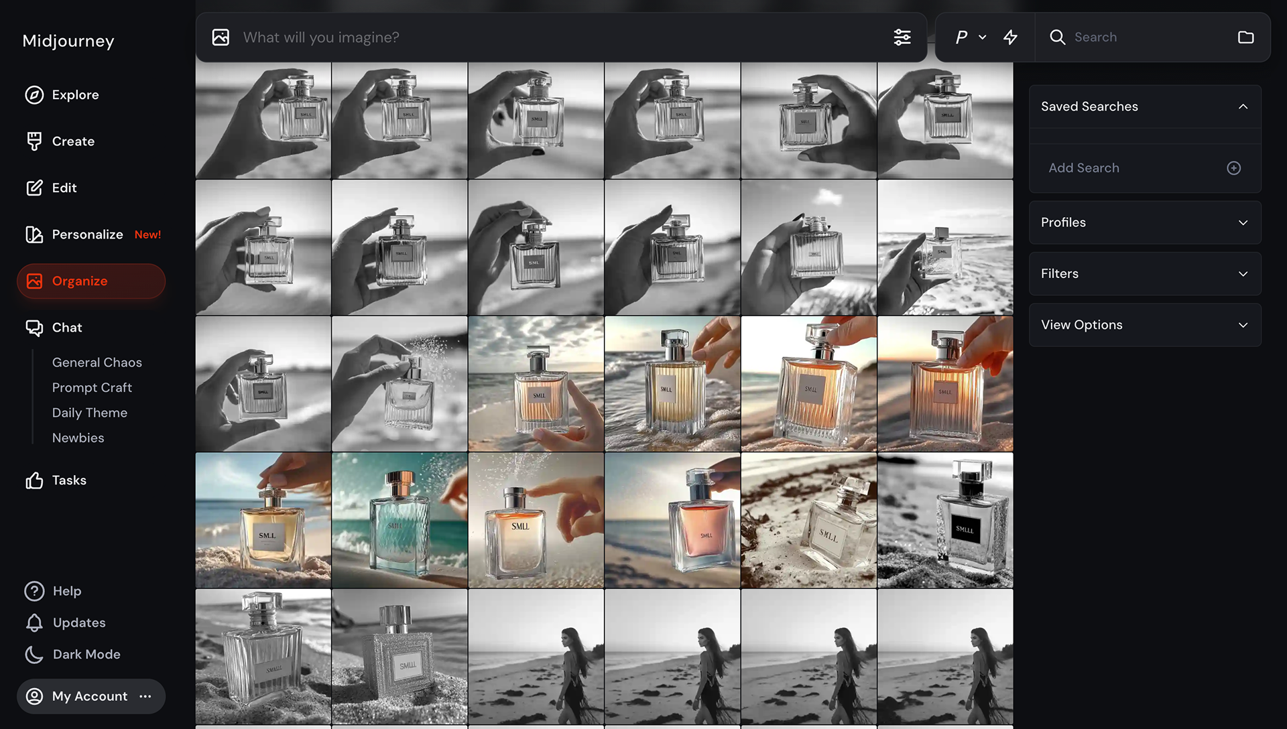
Task: Open the clear bottle with finger and spray mist thumbnail
Action: tap(536, 521)
